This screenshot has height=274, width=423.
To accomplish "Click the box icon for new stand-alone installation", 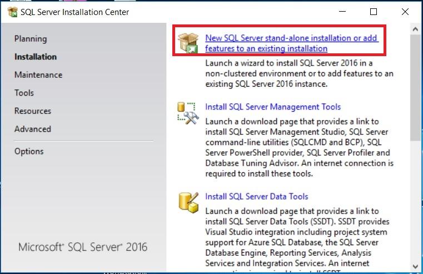I will click(187, 43).
